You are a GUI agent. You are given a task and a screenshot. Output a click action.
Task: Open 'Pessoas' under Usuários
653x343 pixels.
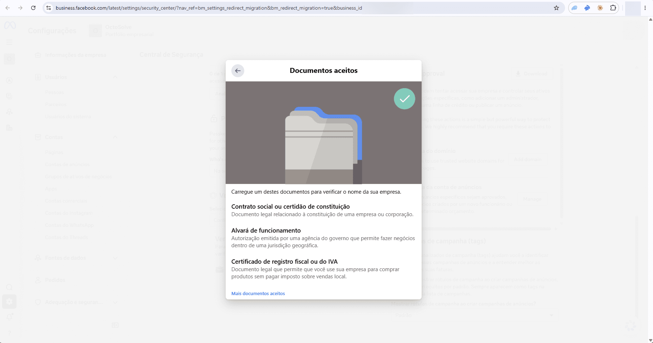pos(55,93)
